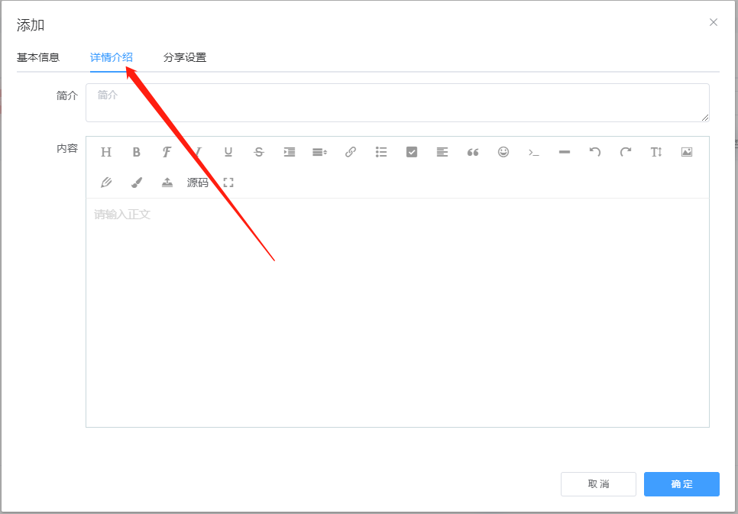Switch to the 基本信息 tab

(38, 57)
